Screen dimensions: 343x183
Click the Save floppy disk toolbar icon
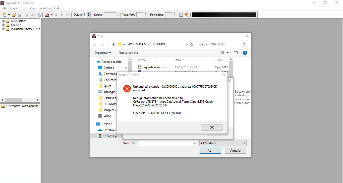click(x=20, y=15)
